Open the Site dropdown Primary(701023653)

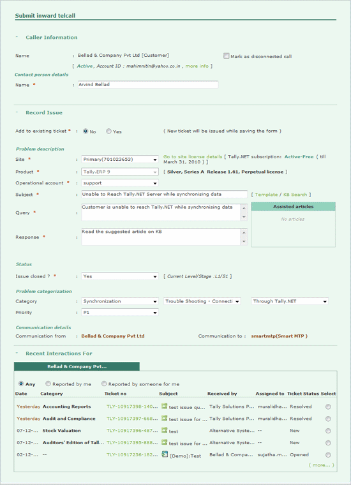pos(120,160)
